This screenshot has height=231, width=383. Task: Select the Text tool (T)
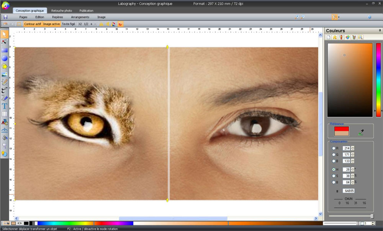pos(5,106)
